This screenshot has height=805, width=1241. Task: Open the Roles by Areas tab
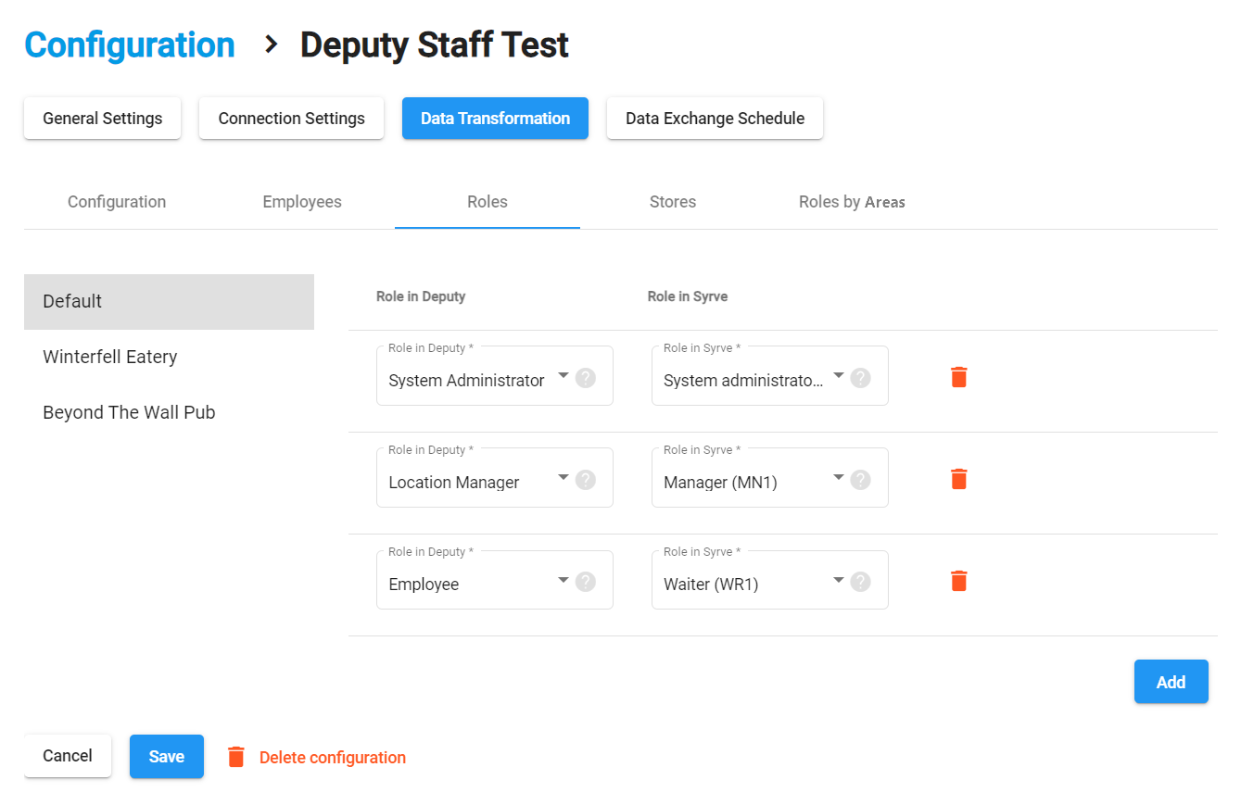[x=852, y=202]
